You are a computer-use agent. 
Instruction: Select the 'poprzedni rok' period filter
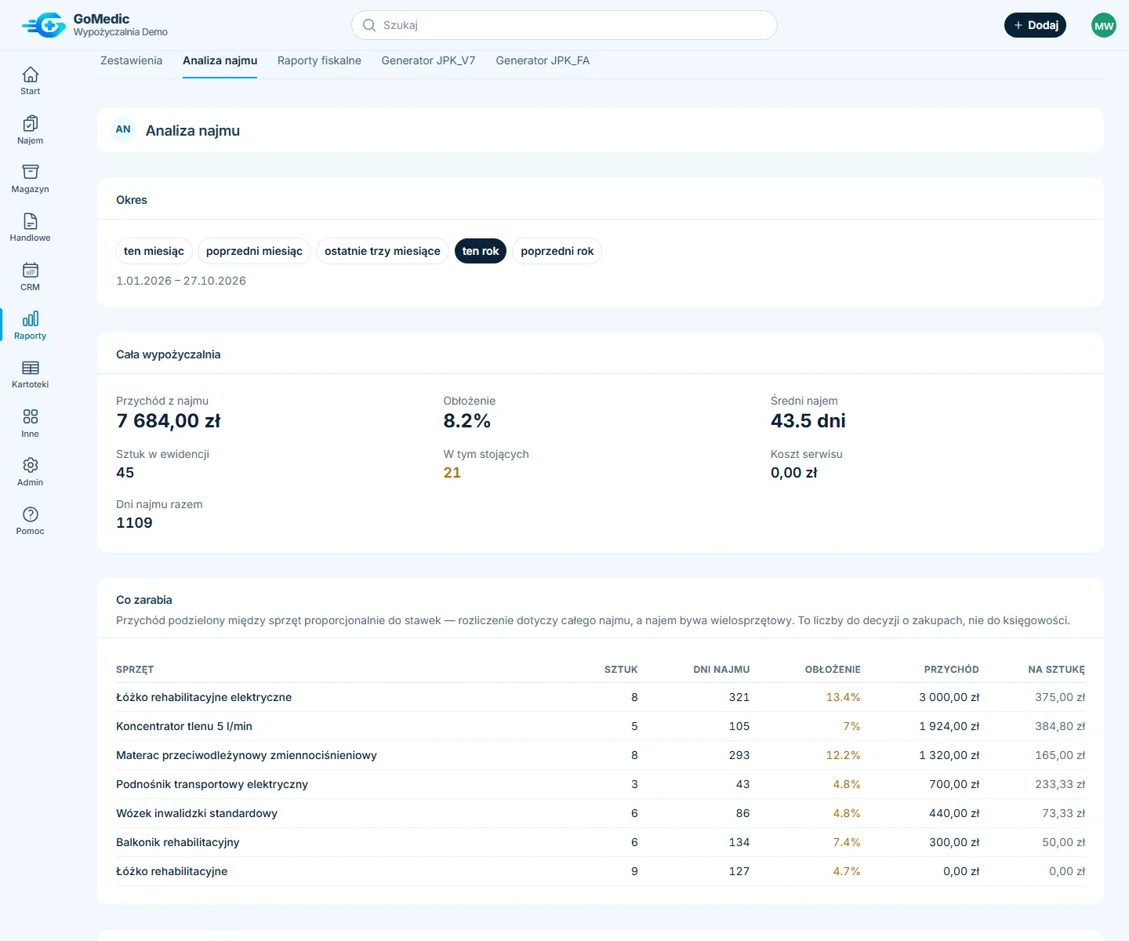click(x=557, y=251)
